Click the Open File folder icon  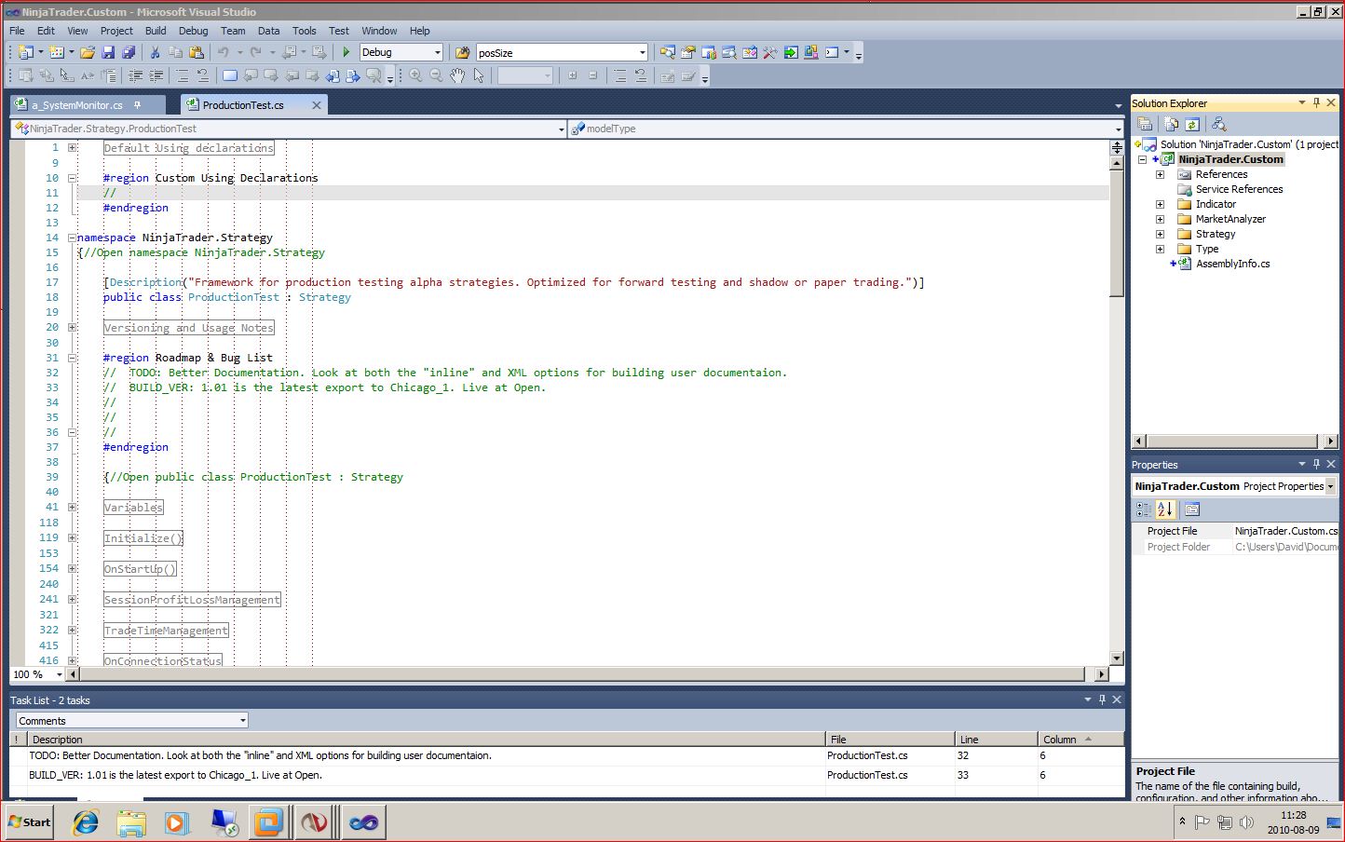[88, 53]
